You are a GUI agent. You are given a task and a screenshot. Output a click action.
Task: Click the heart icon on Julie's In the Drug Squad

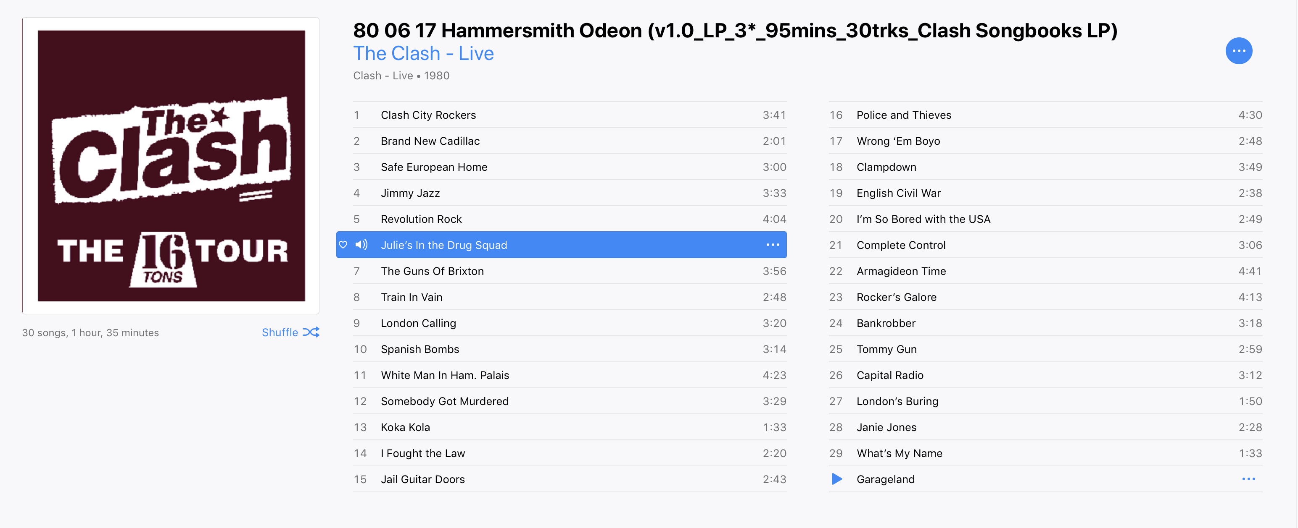click(343, 245)
